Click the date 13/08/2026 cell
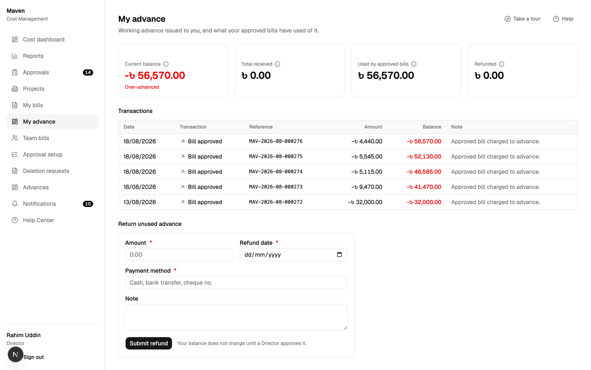Screen dimensions: 591x370 click(x=140, y=202)
